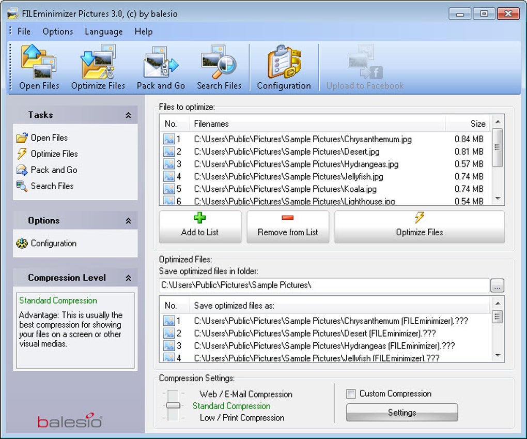Open Search Files from the toolbar
The height and width of the screenshot is (439, 527).
pyautogui.click(x=219, y=62)
